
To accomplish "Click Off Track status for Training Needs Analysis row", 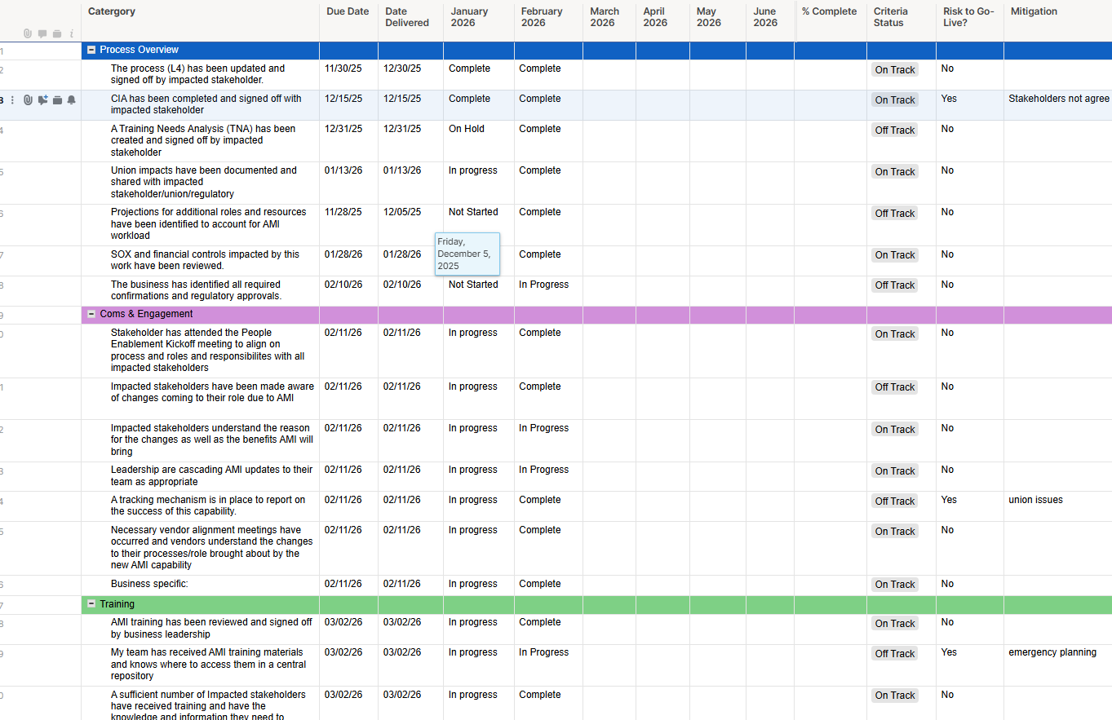I will pyautogui.click(x=895, y=130).
